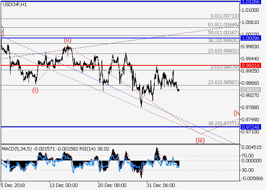Click the 50.0(1.00187) Fibonacci level label
Image resolution: width=266 pixels, height=190 pixels.
tap(225, 33)
